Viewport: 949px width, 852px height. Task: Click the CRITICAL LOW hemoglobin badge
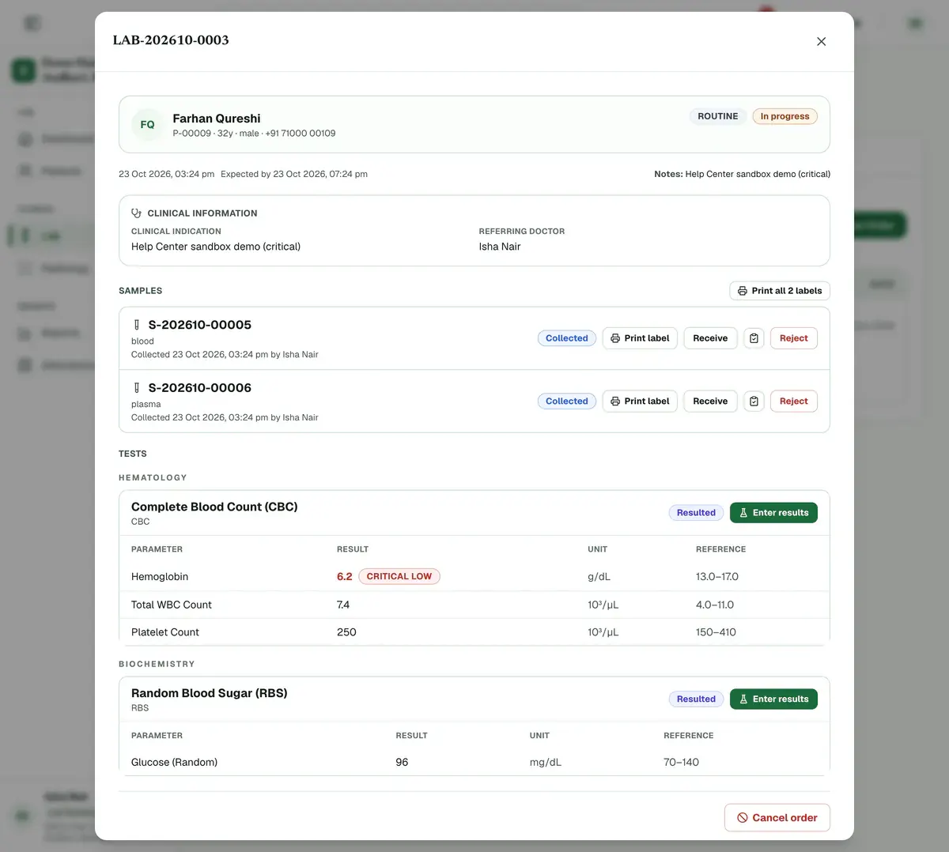click(x=399, y=577)
